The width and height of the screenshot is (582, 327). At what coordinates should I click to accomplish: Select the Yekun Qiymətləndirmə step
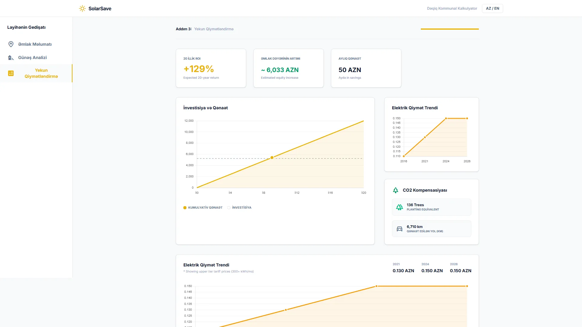pyautogui.click(x=36, y=73)
